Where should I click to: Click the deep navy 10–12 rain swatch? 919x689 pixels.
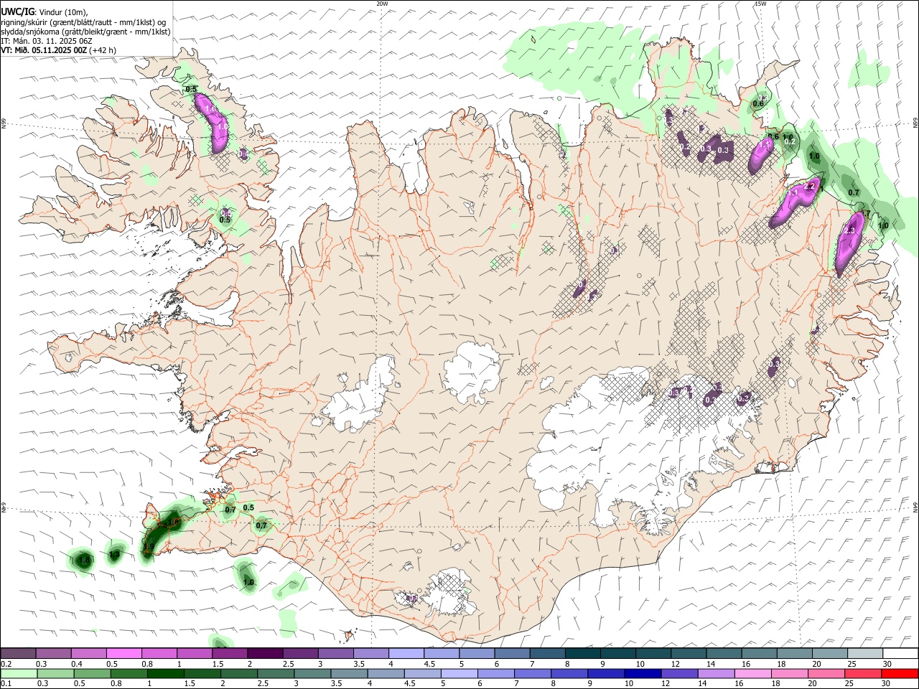[x=643, y=673]
